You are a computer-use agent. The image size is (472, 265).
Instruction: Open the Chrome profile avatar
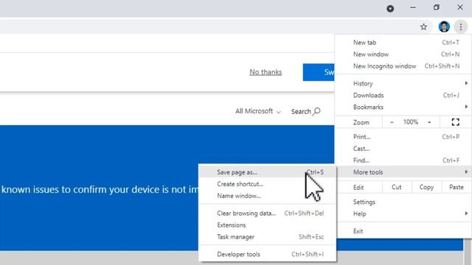click(x=444, y=26)
